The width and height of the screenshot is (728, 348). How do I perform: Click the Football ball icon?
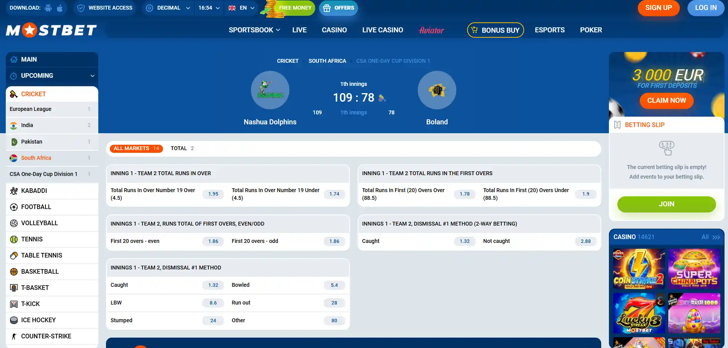(14, 207)
